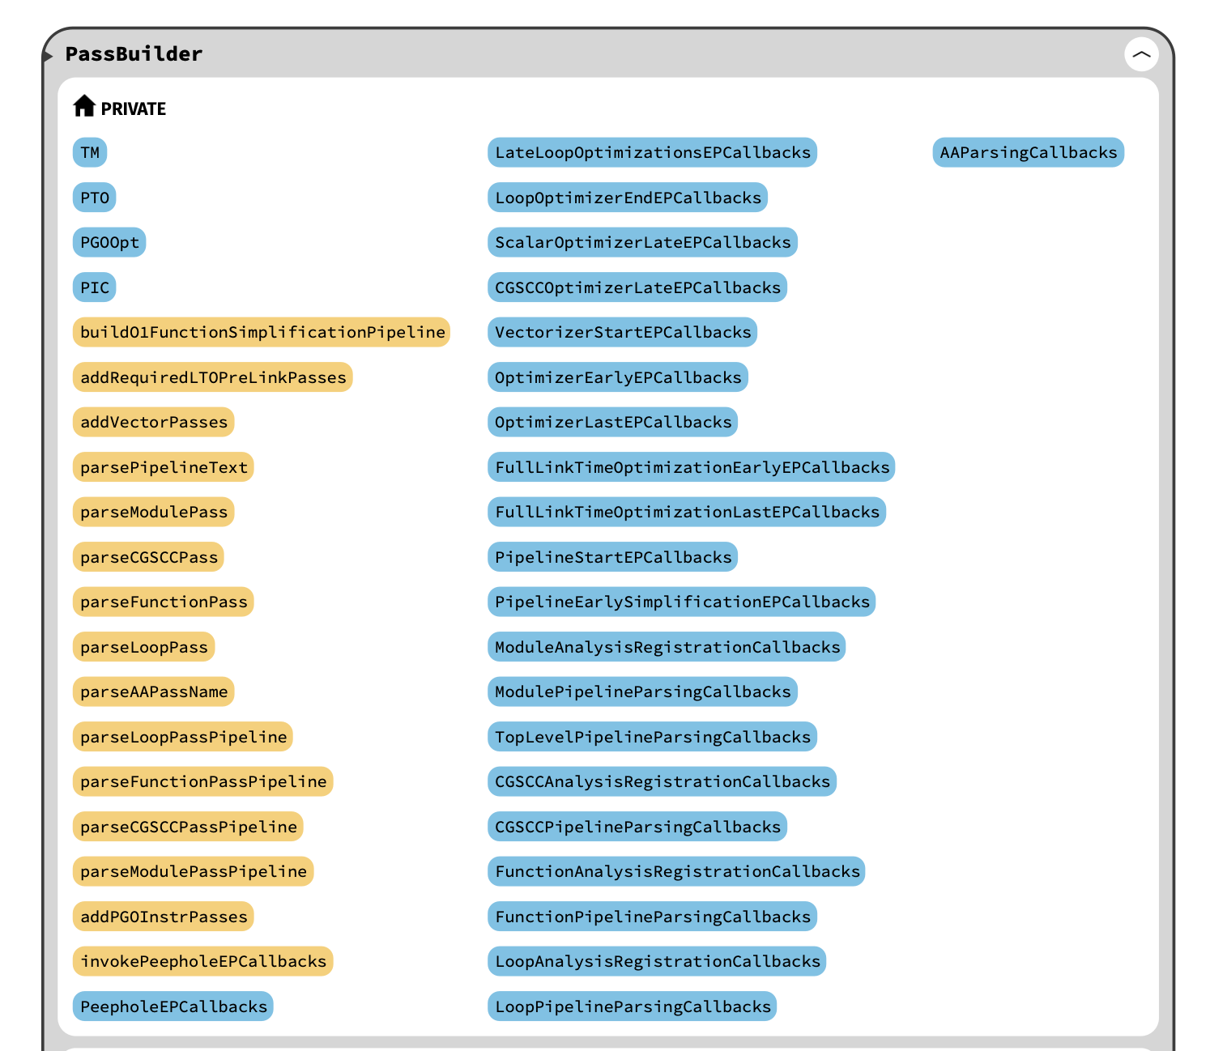Select the PGOOpt field tag

click(109, 242)
